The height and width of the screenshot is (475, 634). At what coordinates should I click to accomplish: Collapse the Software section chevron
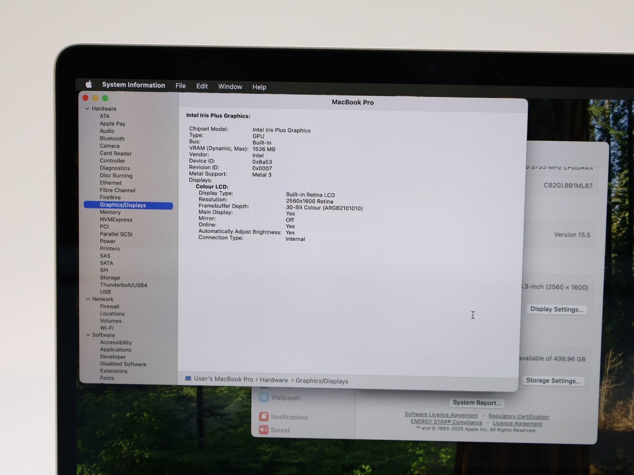point(88,335)
